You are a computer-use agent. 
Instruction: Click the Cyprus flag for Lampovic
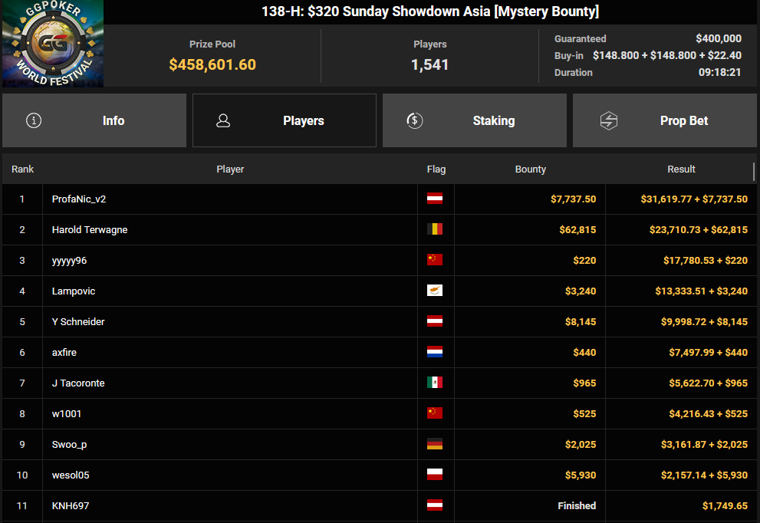tap(435, 291)
